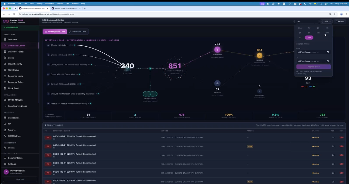349x184 pixels.
Task: Open calendar picker in the From field
Action: click(x=328, y=52)
